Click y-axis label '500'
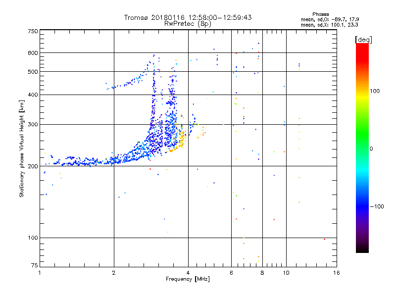 point(33,72)
